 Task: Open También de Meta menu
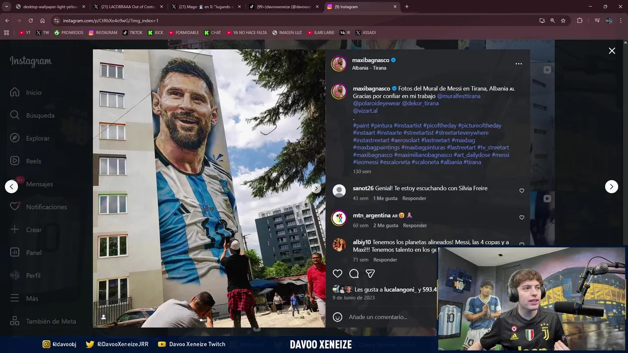[x=44, y=321]
